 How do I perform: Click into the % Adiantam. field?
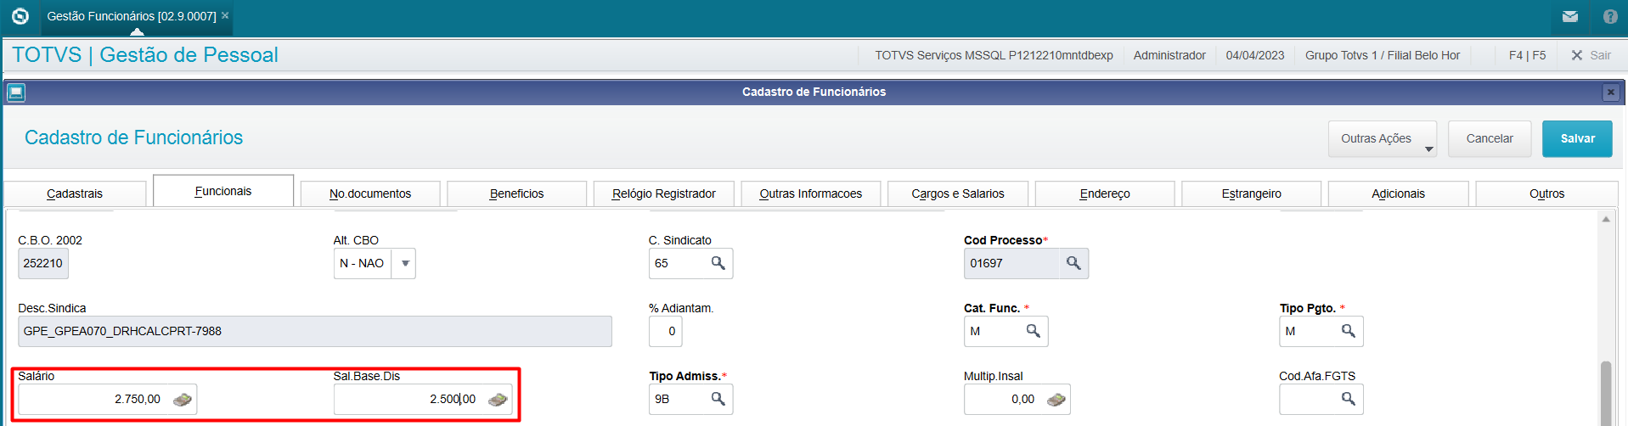[666, 331]
